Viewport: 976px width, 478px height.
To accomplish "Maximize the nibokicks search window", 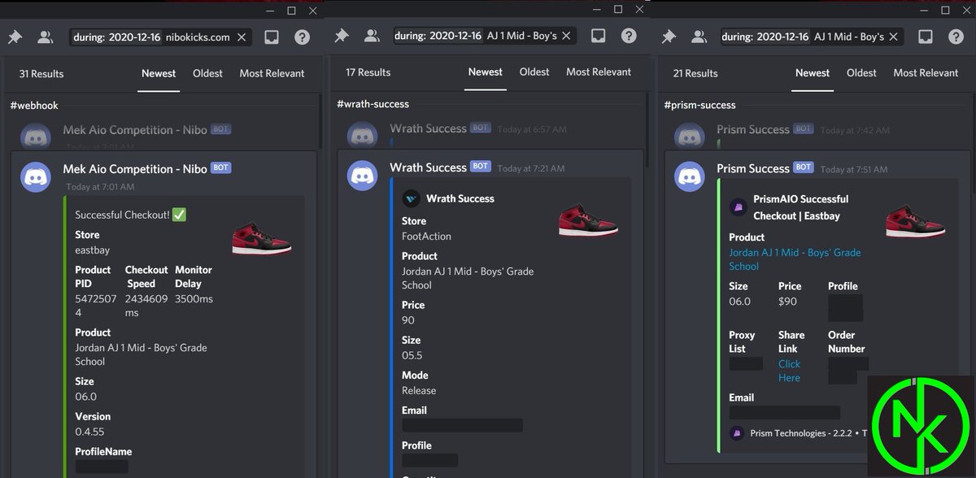I will (x=290, y=11).
